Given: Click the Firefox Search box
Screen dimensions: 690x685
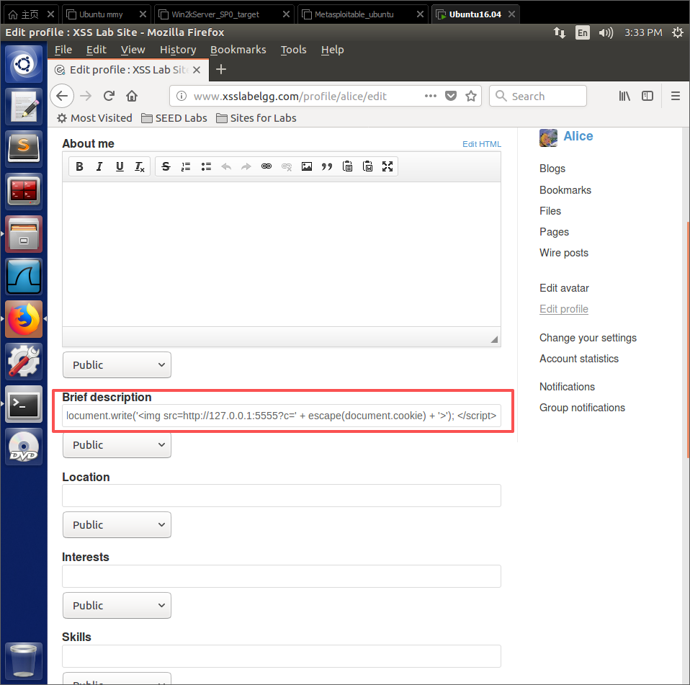Looking at the screenshot, I should tap(538, 96).
